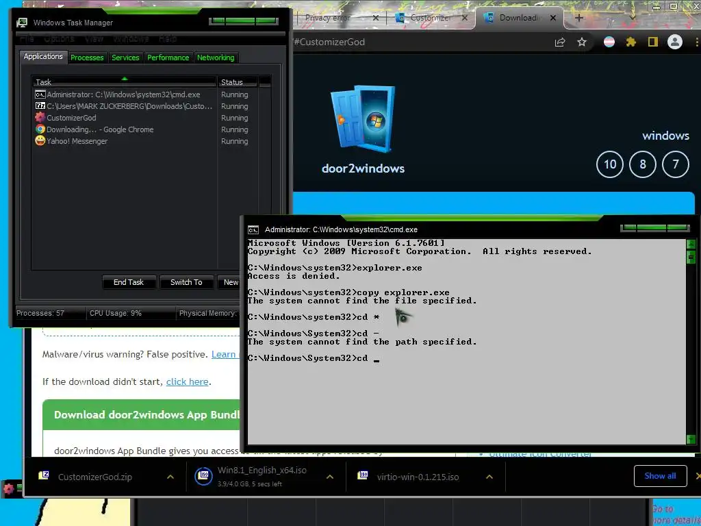Open Chrome profile avatar

point(674,42)
